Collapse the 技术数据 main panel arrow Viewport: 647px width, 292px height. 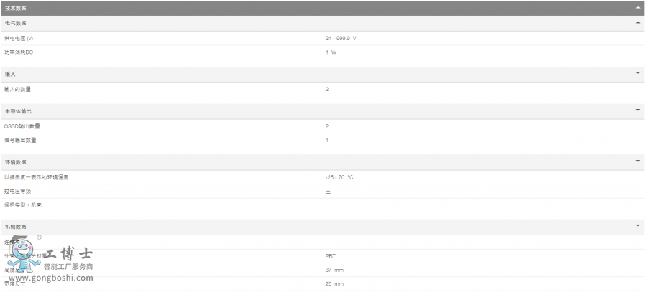[638, 7]
